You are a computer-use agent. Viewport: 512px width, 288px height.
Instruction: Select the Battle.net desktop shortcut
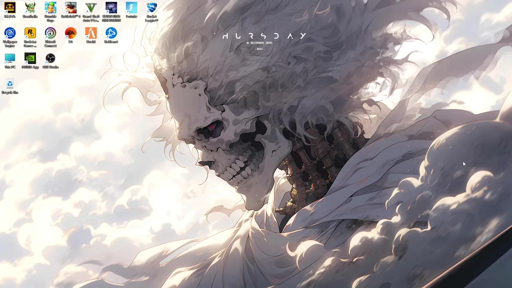pos(111,35)
